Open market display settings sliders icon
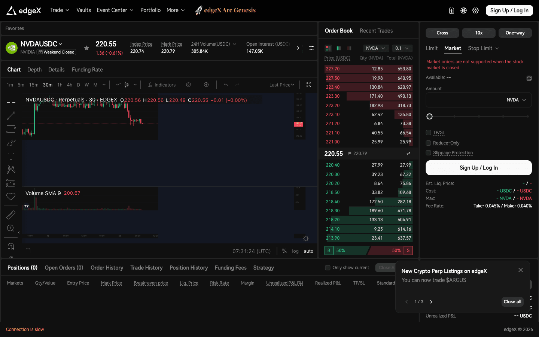Screen dimensions: 539x337 311,48
